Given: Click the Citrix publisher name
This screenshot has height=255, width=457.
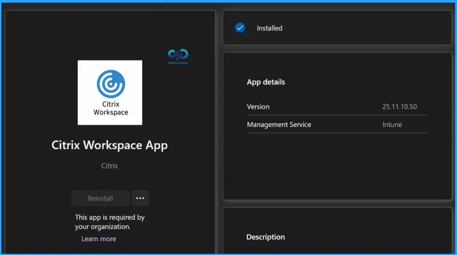Looking at the screenshot, I should (110, 166).
